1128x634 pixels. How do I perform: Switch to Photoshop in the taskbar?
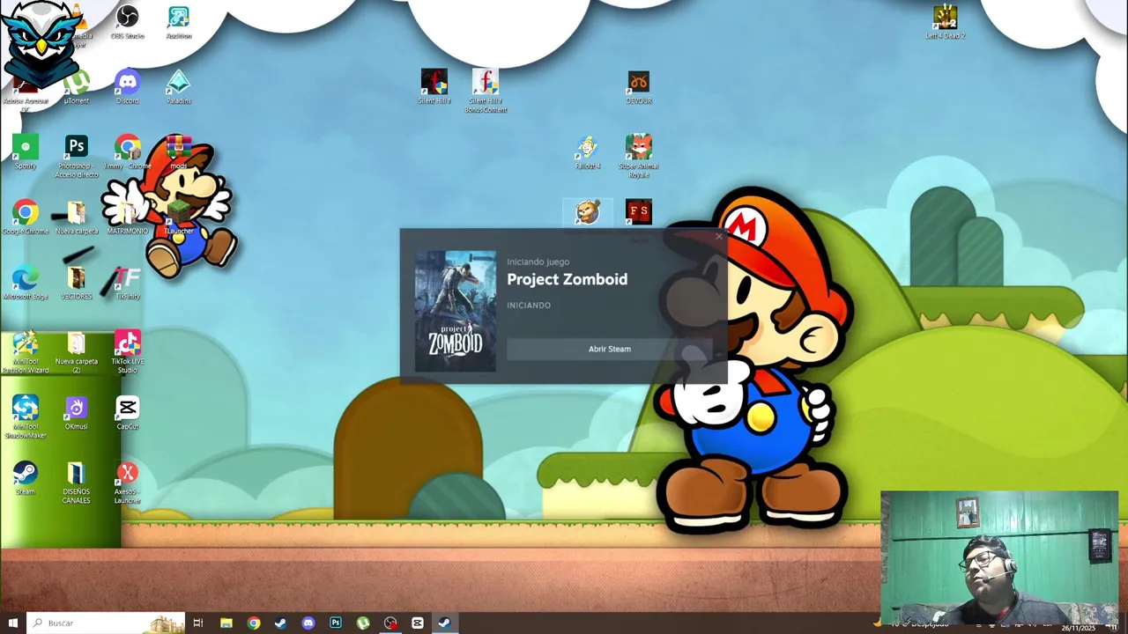336,623
